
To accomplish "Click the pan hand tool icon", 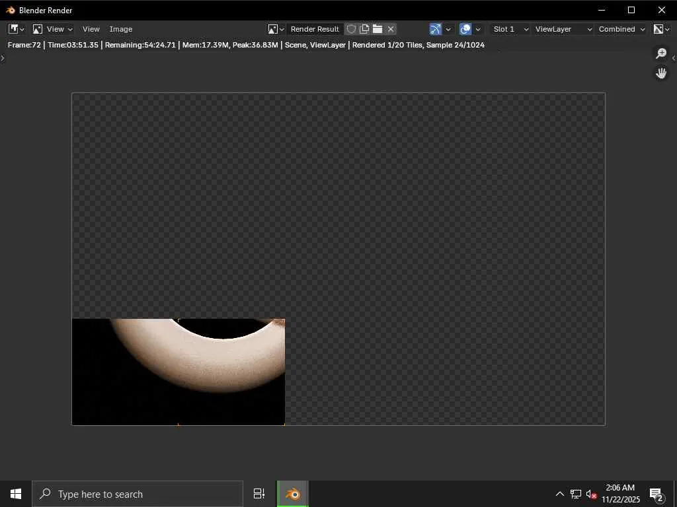I will [x=661, y=73].
